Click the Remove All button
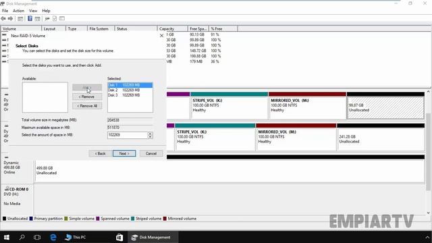Screen dimensions: 432x243 point(87,106)
